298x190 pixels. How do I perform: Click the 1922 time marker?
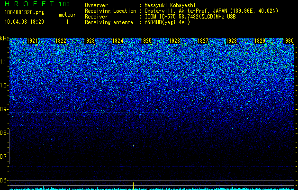point(61,41)
